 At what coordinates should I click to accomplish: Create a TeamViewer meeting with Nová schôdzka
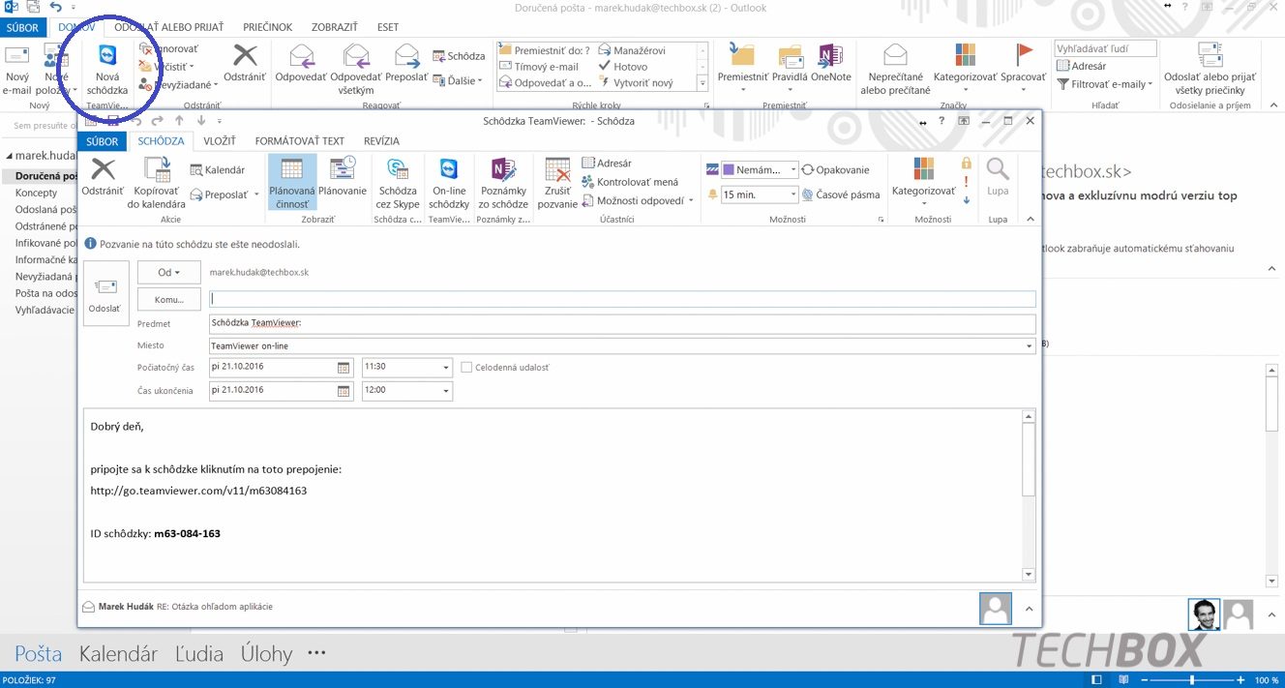pos(106,70)
